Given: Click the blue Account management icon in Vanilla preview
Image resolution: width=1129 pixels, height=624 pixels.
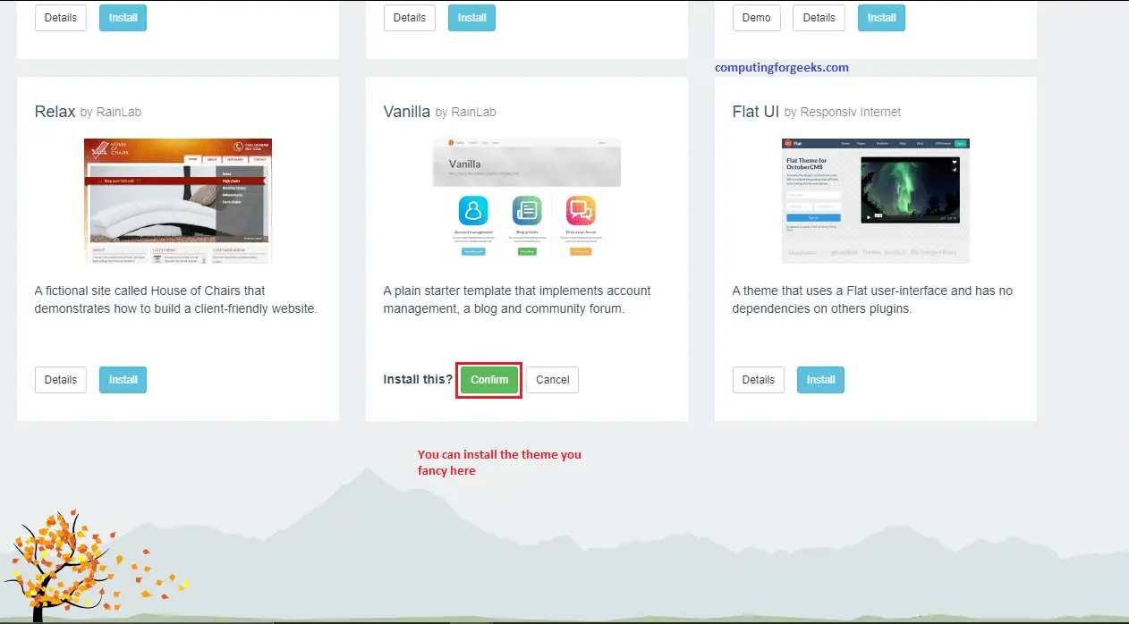Looking at the screenshot, I should coord(473,212).
